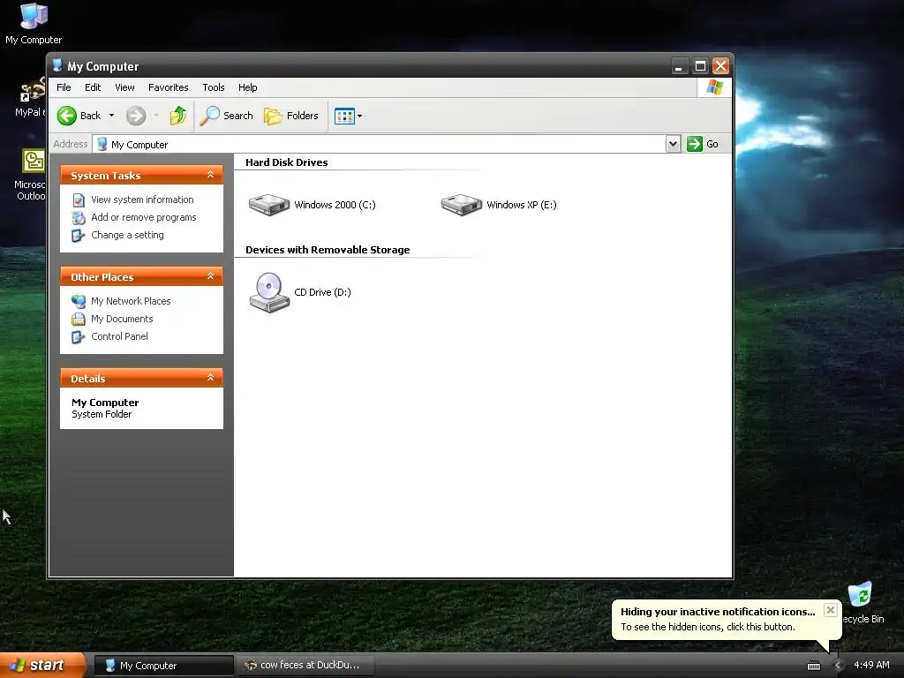The image size is (904, 678).
Task: Click Add or remove programs link
Action: [144, 217]
